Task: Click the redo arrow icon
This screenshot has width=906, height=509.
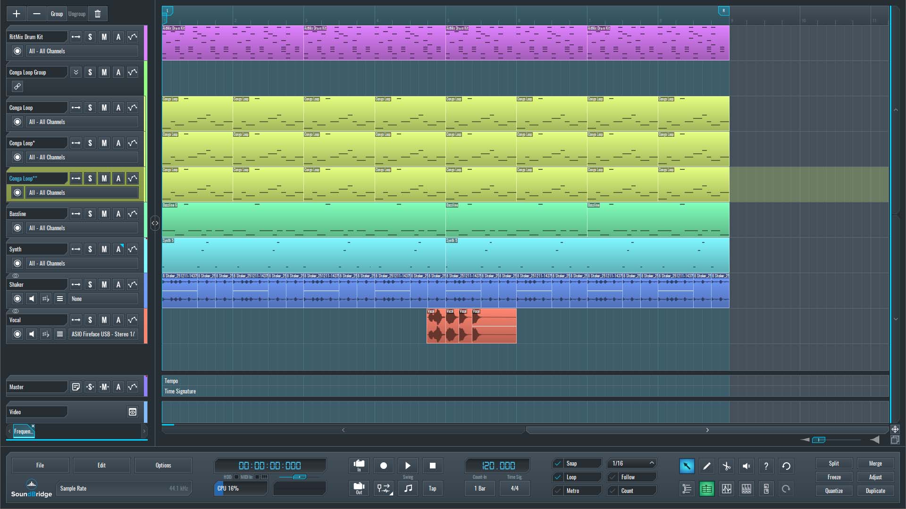Action: (x=786, y=489)
